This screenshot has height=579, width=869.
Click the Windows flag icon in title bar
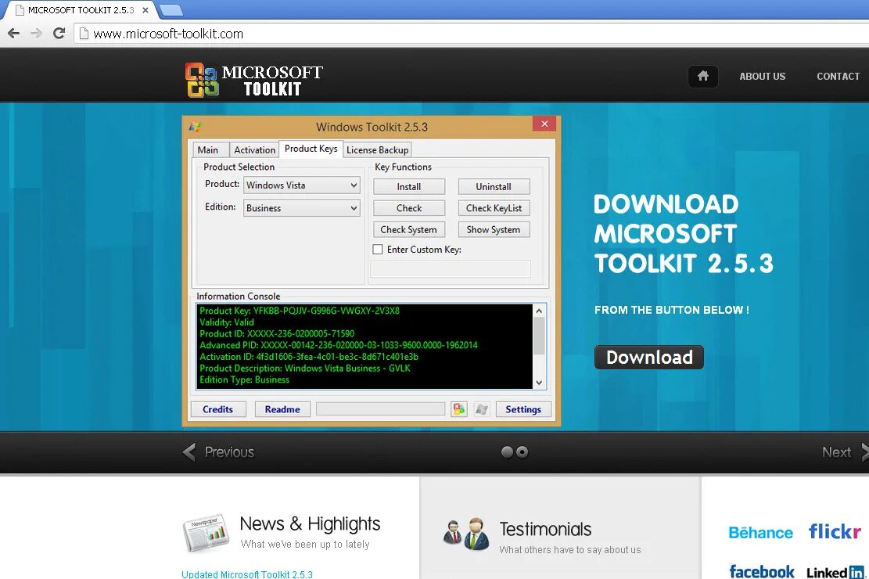195,127
